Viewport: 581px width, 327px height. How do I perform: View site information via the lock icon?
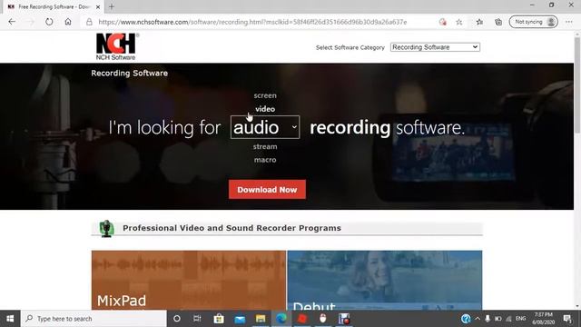(89, 22)
